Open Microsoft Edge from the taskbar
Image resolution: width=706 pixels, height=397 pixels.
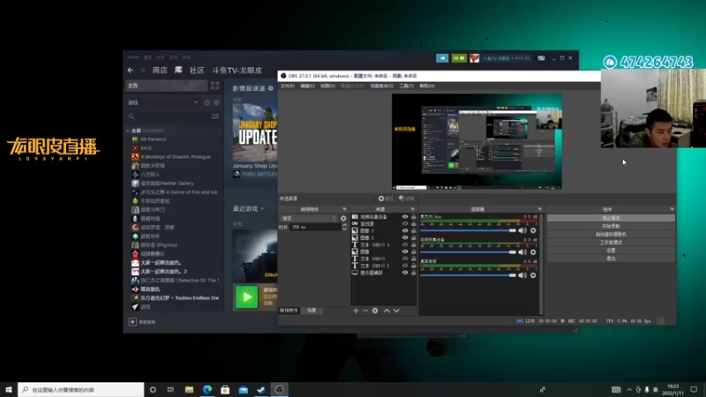coord(207,390)
